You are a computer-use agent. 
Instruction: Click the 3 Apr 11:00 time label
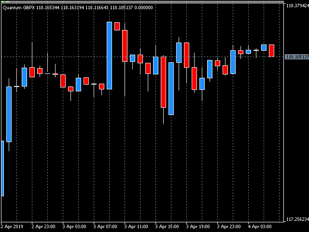[136, 227]
